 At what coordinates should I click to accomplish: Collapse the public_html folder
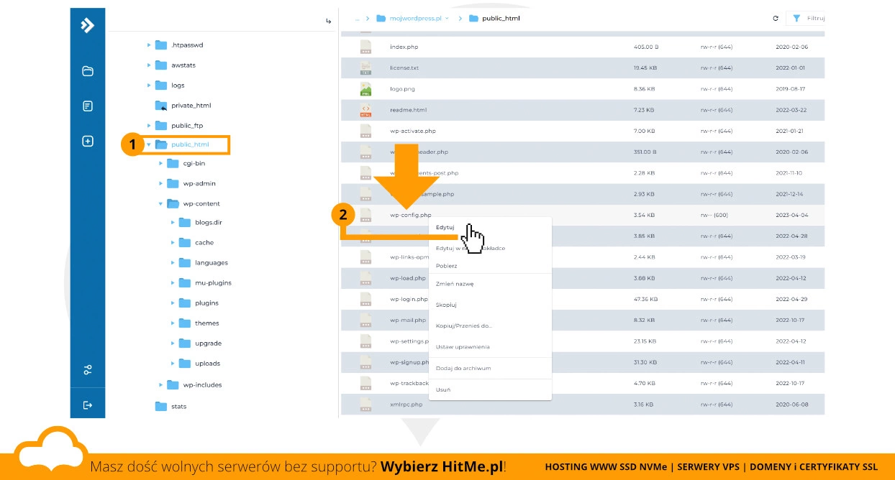(149, 144)
